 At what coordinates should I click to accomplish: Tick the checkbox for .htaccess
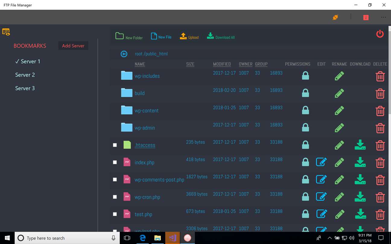(x=115, y=145)
